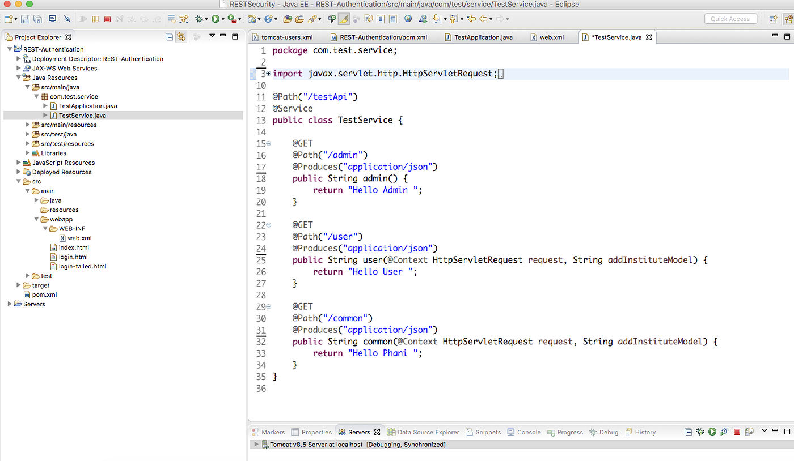This screenshot has width=794, height=461.
Task: Start the server with green Servers panel icon
Action: (x=712, y=432)
